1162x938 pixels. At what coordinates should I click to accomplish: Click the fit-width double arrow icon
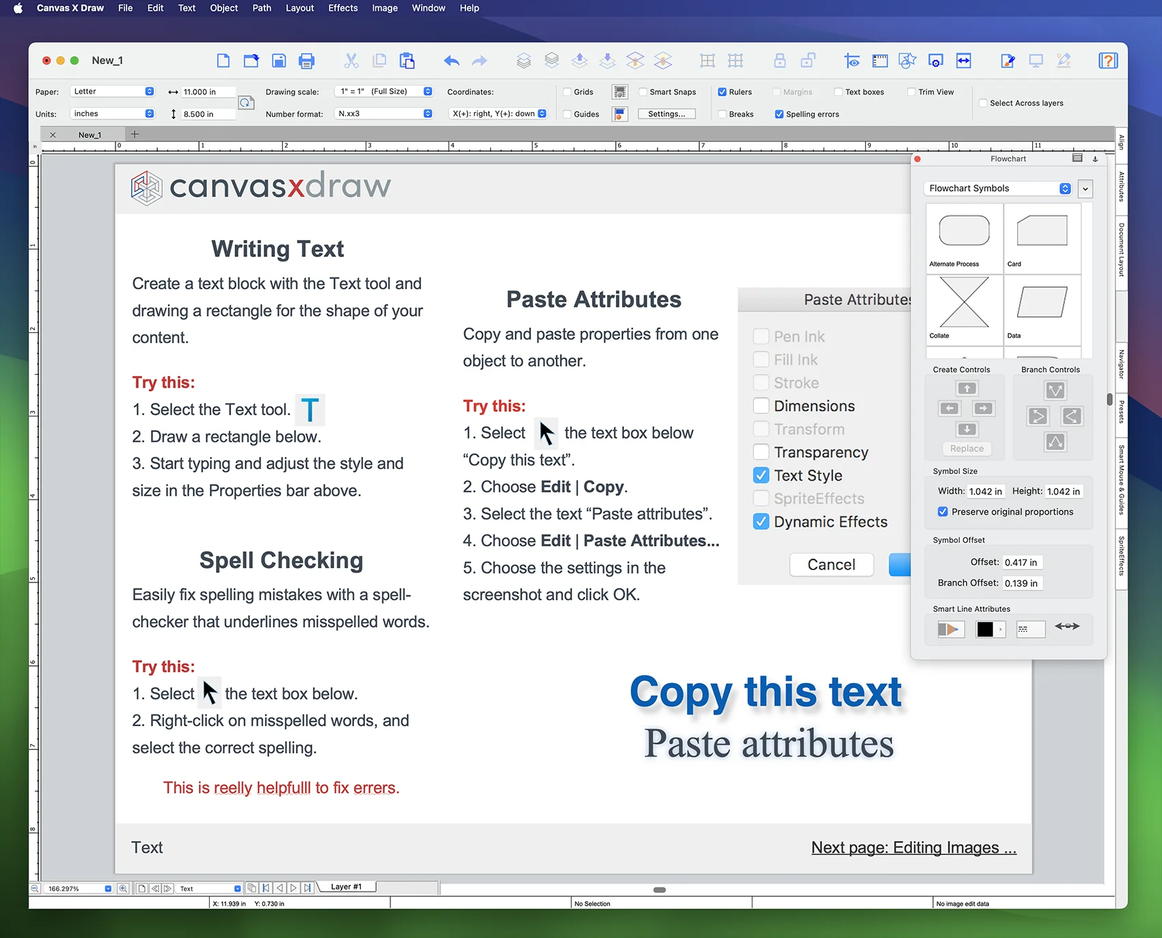(964, 61)
